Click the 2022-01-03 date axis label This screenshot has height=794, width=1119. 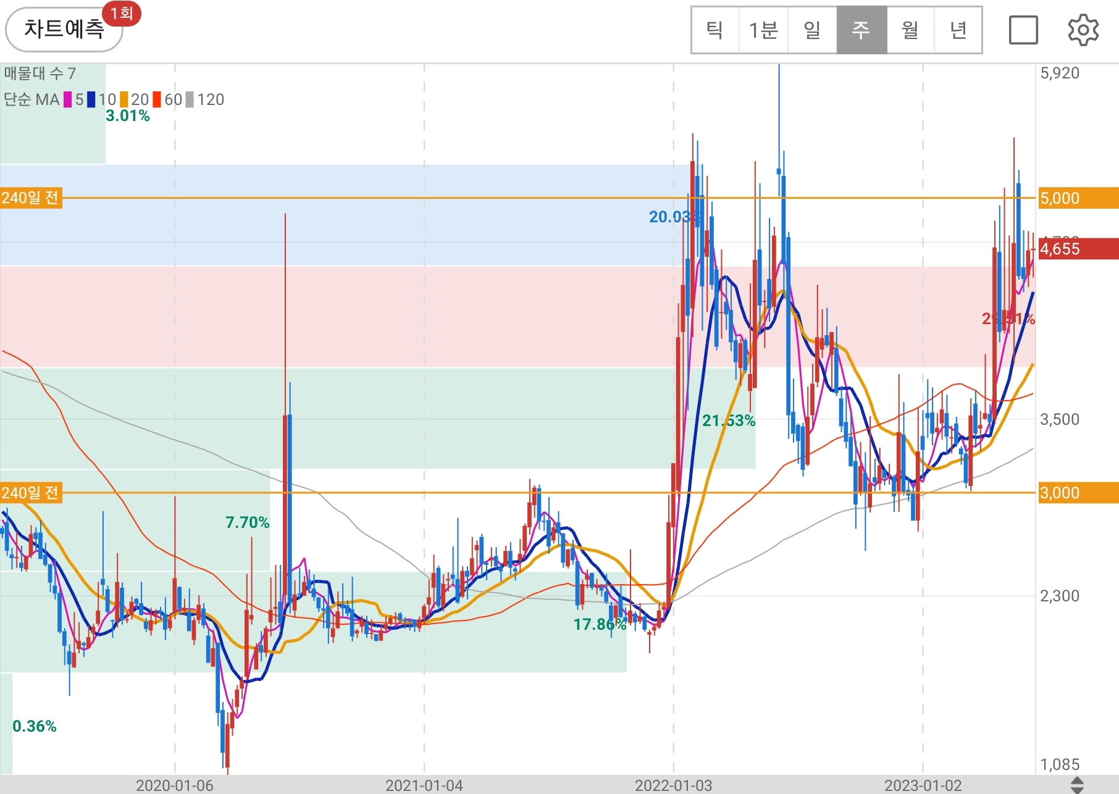[674, 785]
